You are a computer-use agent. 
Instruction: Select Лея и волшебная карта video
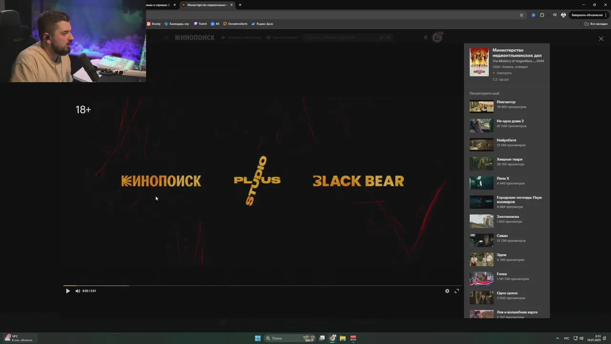[x=517, y=312]
